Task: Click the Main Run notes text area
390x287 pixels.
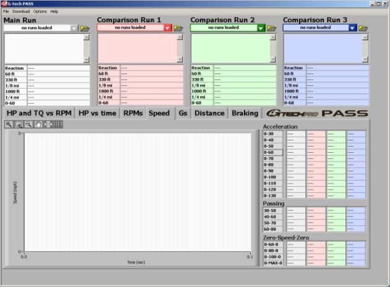Action: click(x=43, y=48)
